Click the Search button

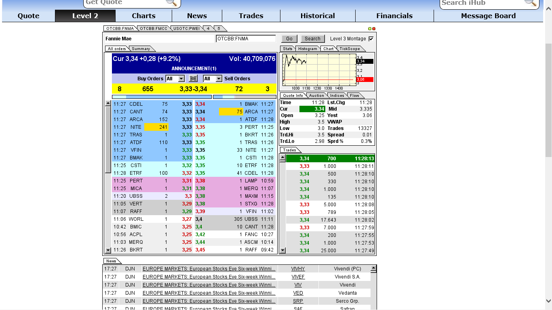(312, 38)
